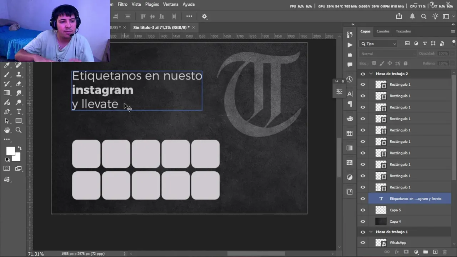
Task: Open the notifications bell icon
Action: point(412,16)
